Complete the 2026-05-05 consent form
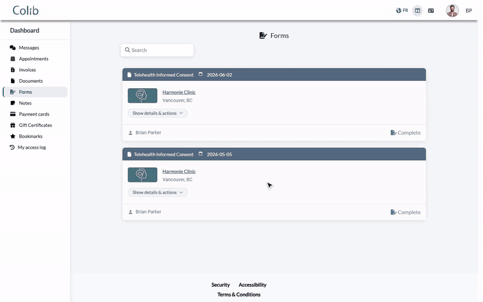 click(405, 213)
